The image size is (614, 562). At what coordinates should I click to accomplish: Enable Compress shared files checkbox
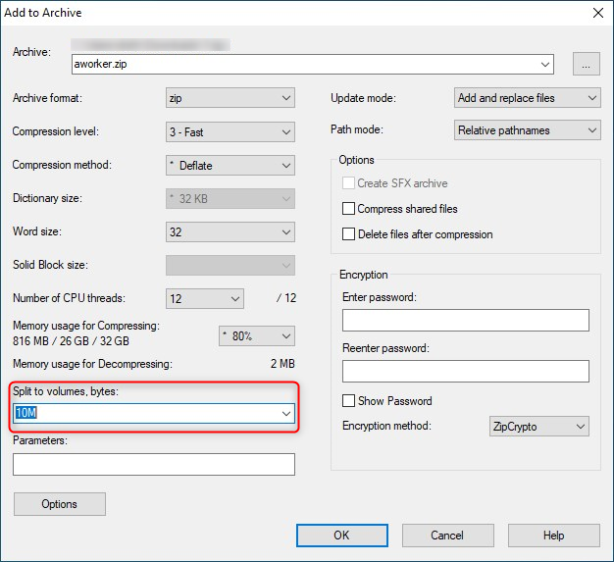(348, 209)
